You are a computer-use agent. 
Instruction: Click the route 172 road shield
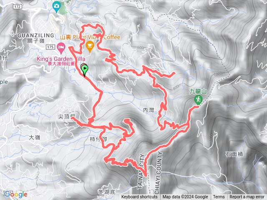[x=18, y=7]
